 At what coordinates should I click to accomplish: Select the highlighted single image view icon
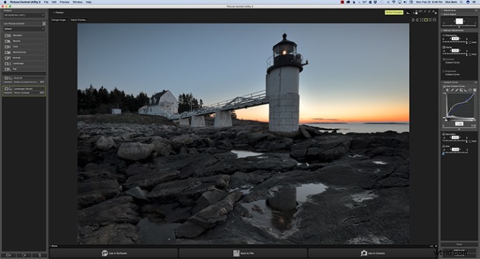tap(426, 20)
